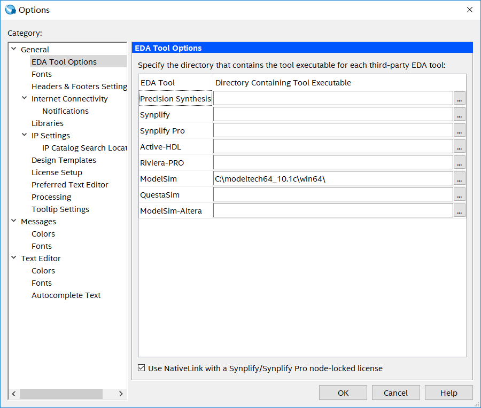Select the ModelSim tool name cell
The image size is (481, 408).
click(175, 178)
